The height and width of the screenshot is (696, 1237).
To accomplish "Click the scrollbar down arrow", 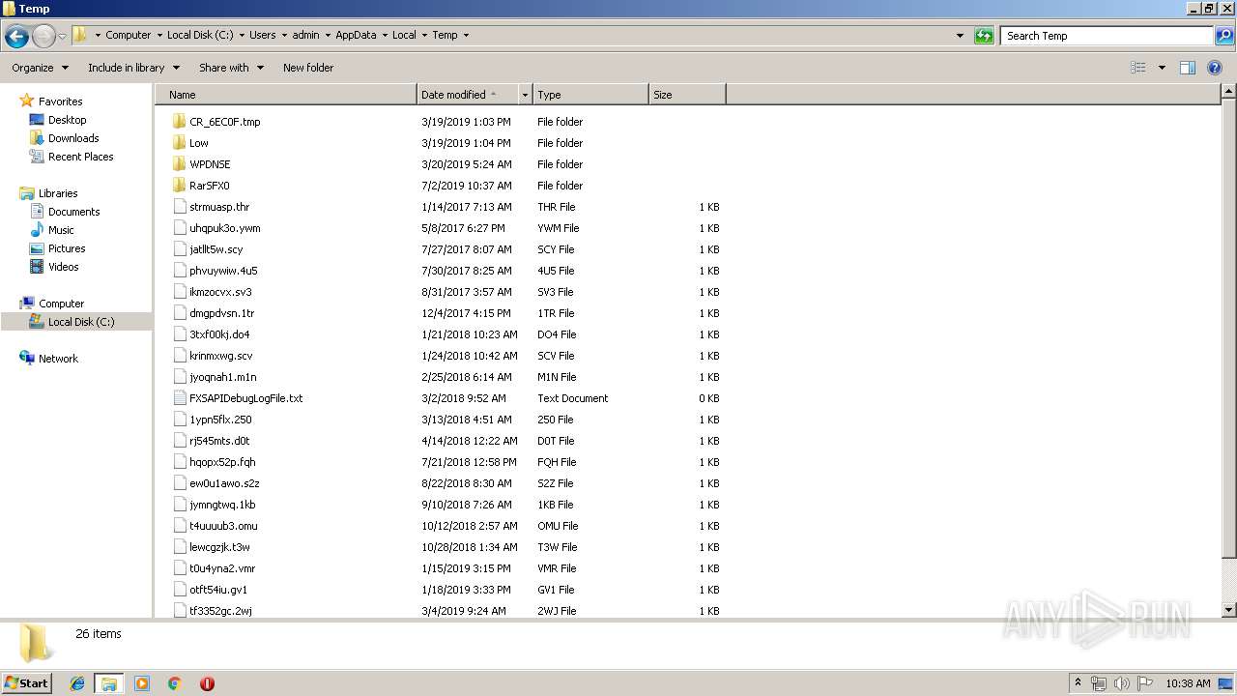I will click(x=1228, y=610).
